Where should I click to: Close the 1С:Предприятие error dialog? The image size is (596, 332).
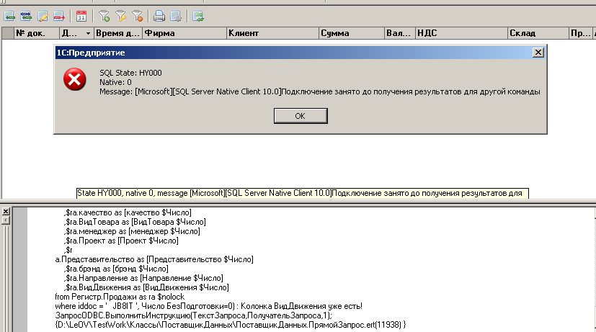(x=538, y=53)
